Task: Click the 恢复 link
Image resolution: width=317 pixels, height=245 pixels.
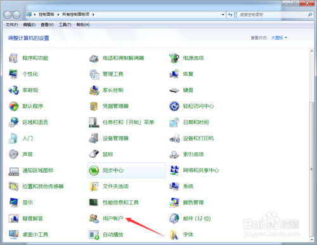Action: coord(188,74)
